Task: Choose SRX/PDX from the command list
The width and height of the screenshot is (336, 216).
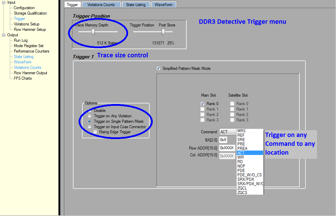Action: pos(250,179)
